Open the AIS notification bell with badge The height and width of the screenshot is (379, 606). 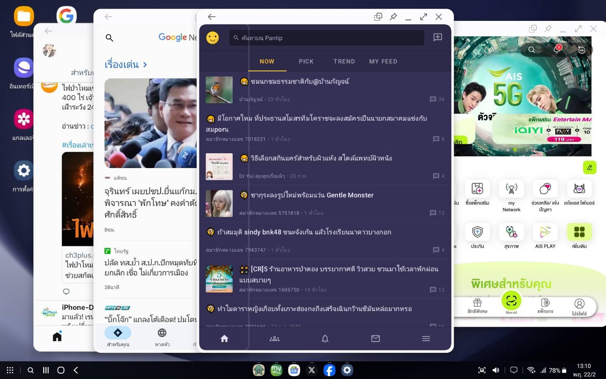[557, 49]
